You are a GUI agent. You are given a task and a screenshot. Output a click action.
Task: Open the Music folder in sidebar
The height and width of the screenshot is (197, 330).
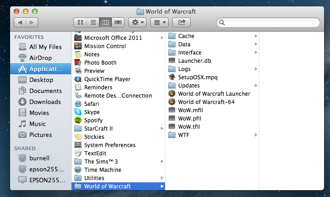pyautogui.click(x=38, y=124)
